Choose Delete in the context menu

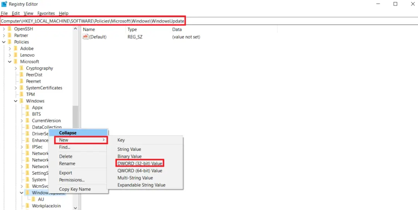78,157
